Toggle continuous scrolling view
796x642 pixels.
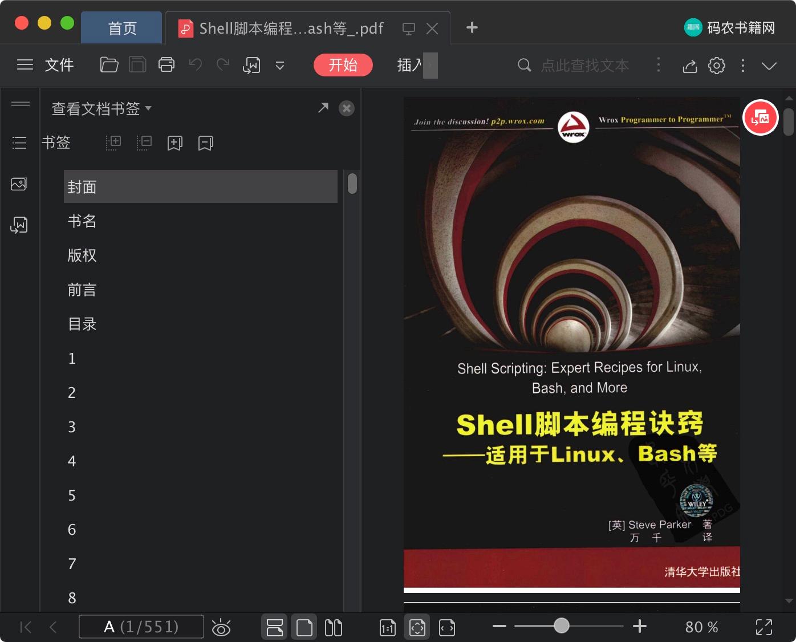pyautogui.click(x=274, y=627)
